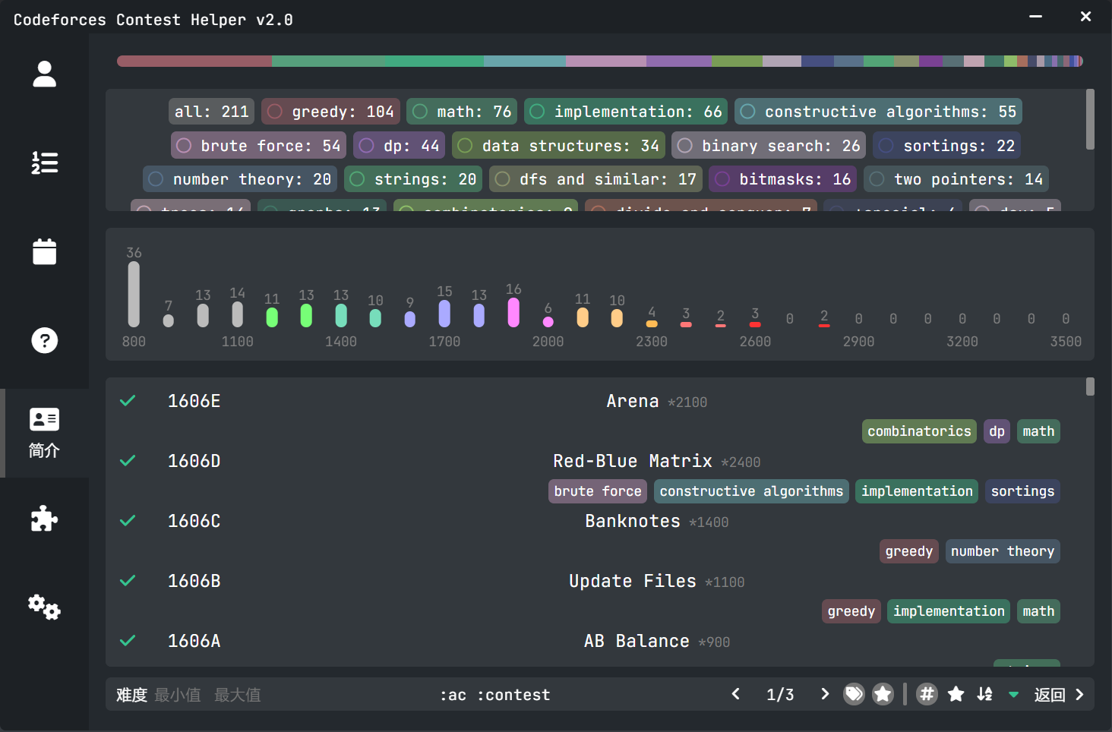This screenshot has width=1112, height=732.
Task: Switch to the 简介 sidebar tab
Action: (x=44, y=433)
